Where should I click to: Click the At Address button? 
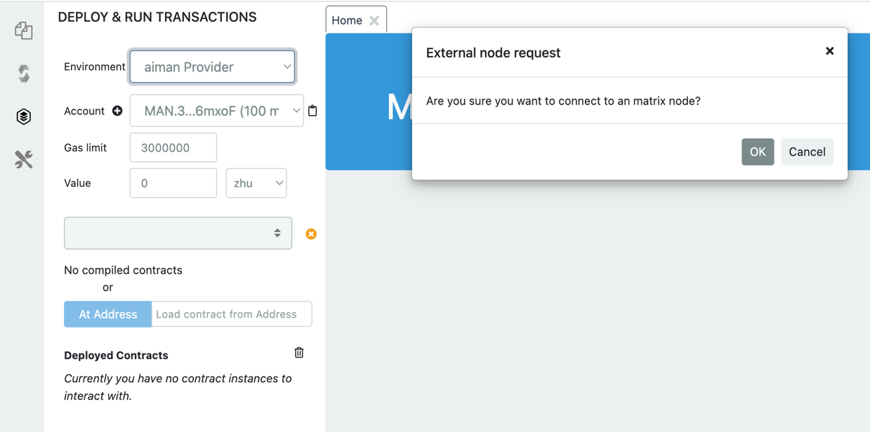point(107,314)
